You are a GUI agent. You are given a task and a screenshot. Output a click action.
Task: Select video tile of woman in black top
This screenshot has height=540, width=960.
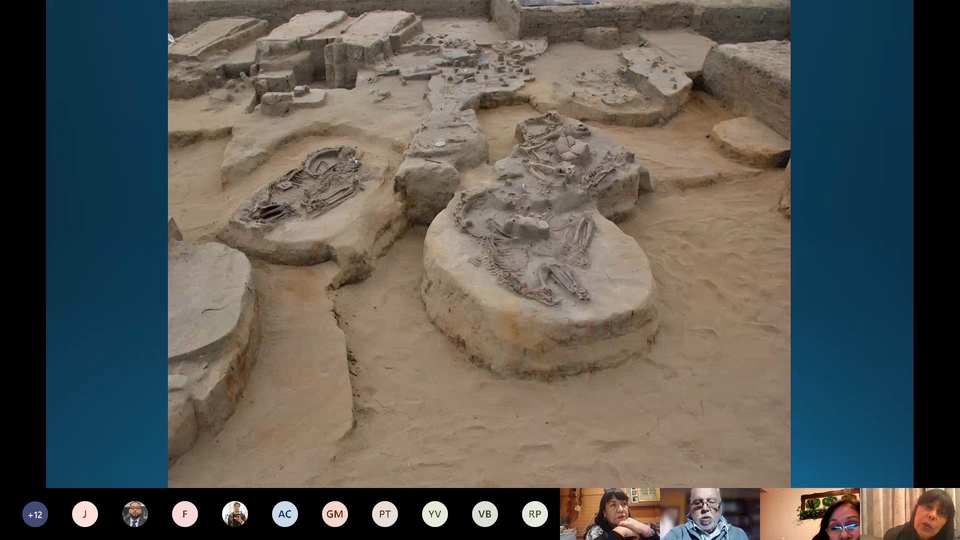coord(610,514)
